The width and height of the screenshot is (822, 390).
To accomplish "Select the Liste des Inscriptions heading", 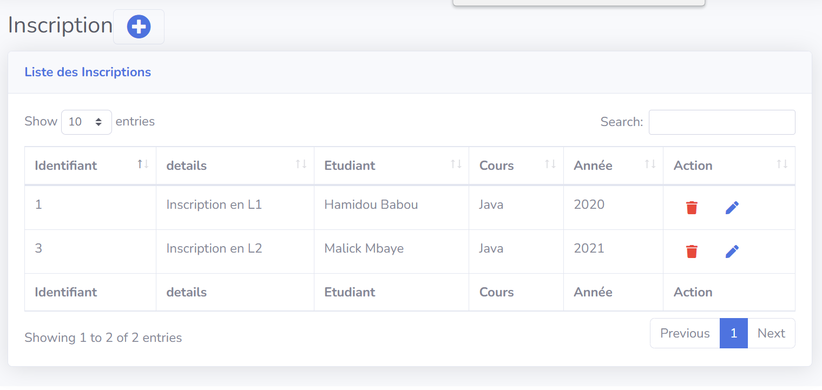I will 87,72.
